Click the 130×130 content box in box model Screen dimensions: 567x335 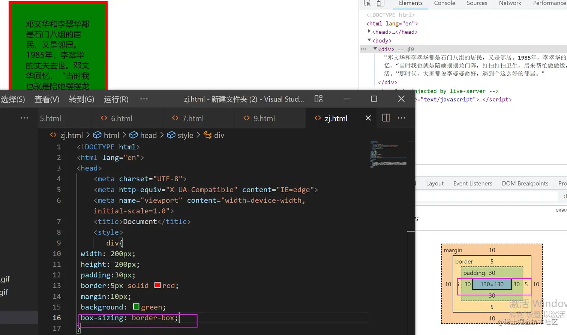(x=492, y=284)
